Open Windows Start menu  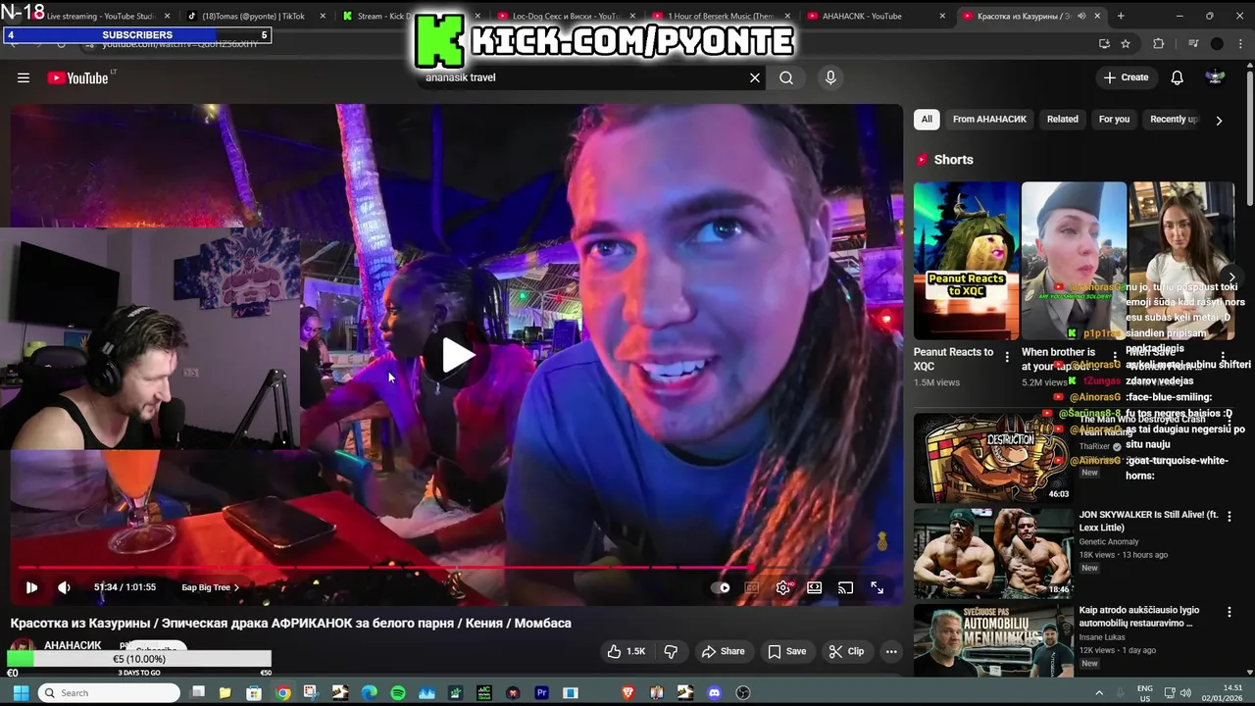point(20,692)
